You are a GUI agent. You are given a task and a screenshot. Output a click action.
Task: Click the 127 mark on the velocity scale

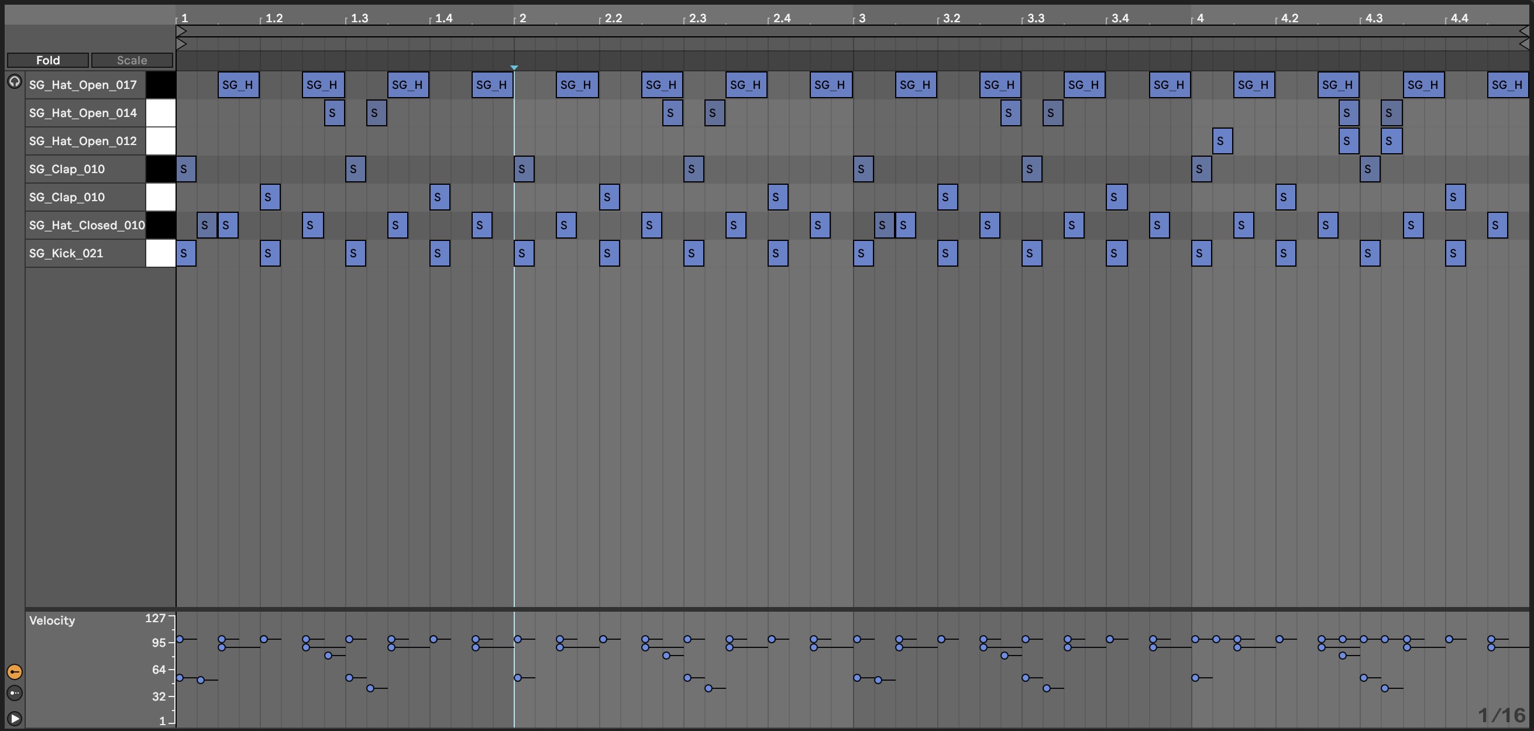pos(155,618)
